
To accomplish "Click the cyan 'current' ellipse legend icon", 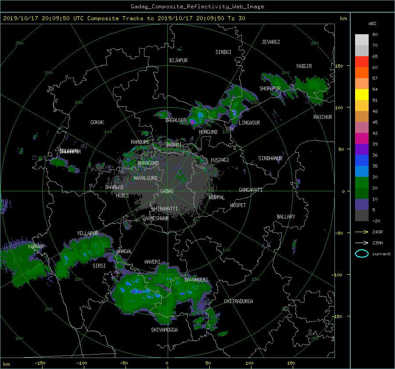I will 362,254.
